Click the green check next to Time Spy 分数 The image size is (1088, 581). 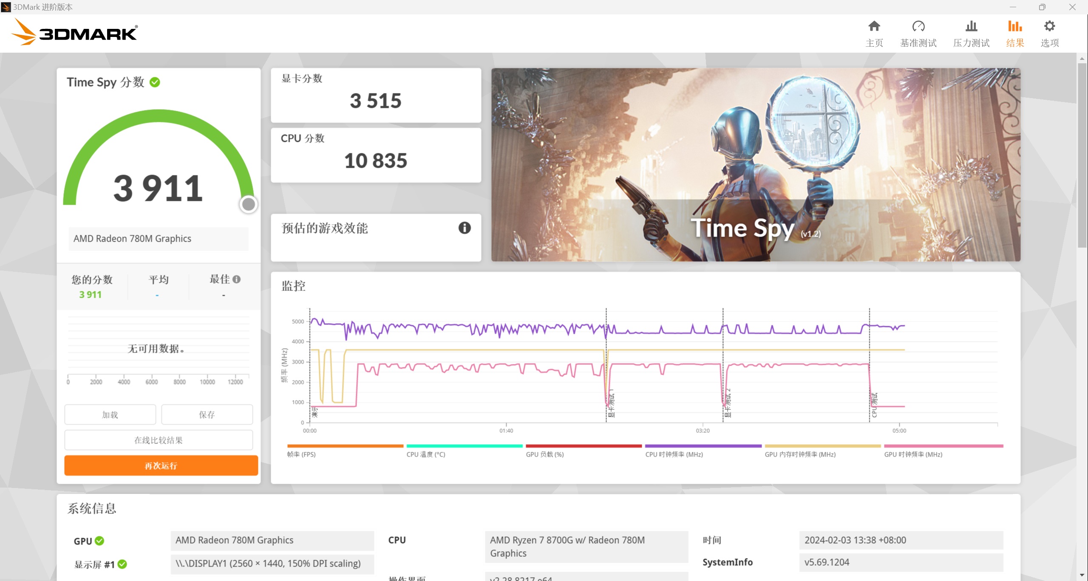click(155, 82)
